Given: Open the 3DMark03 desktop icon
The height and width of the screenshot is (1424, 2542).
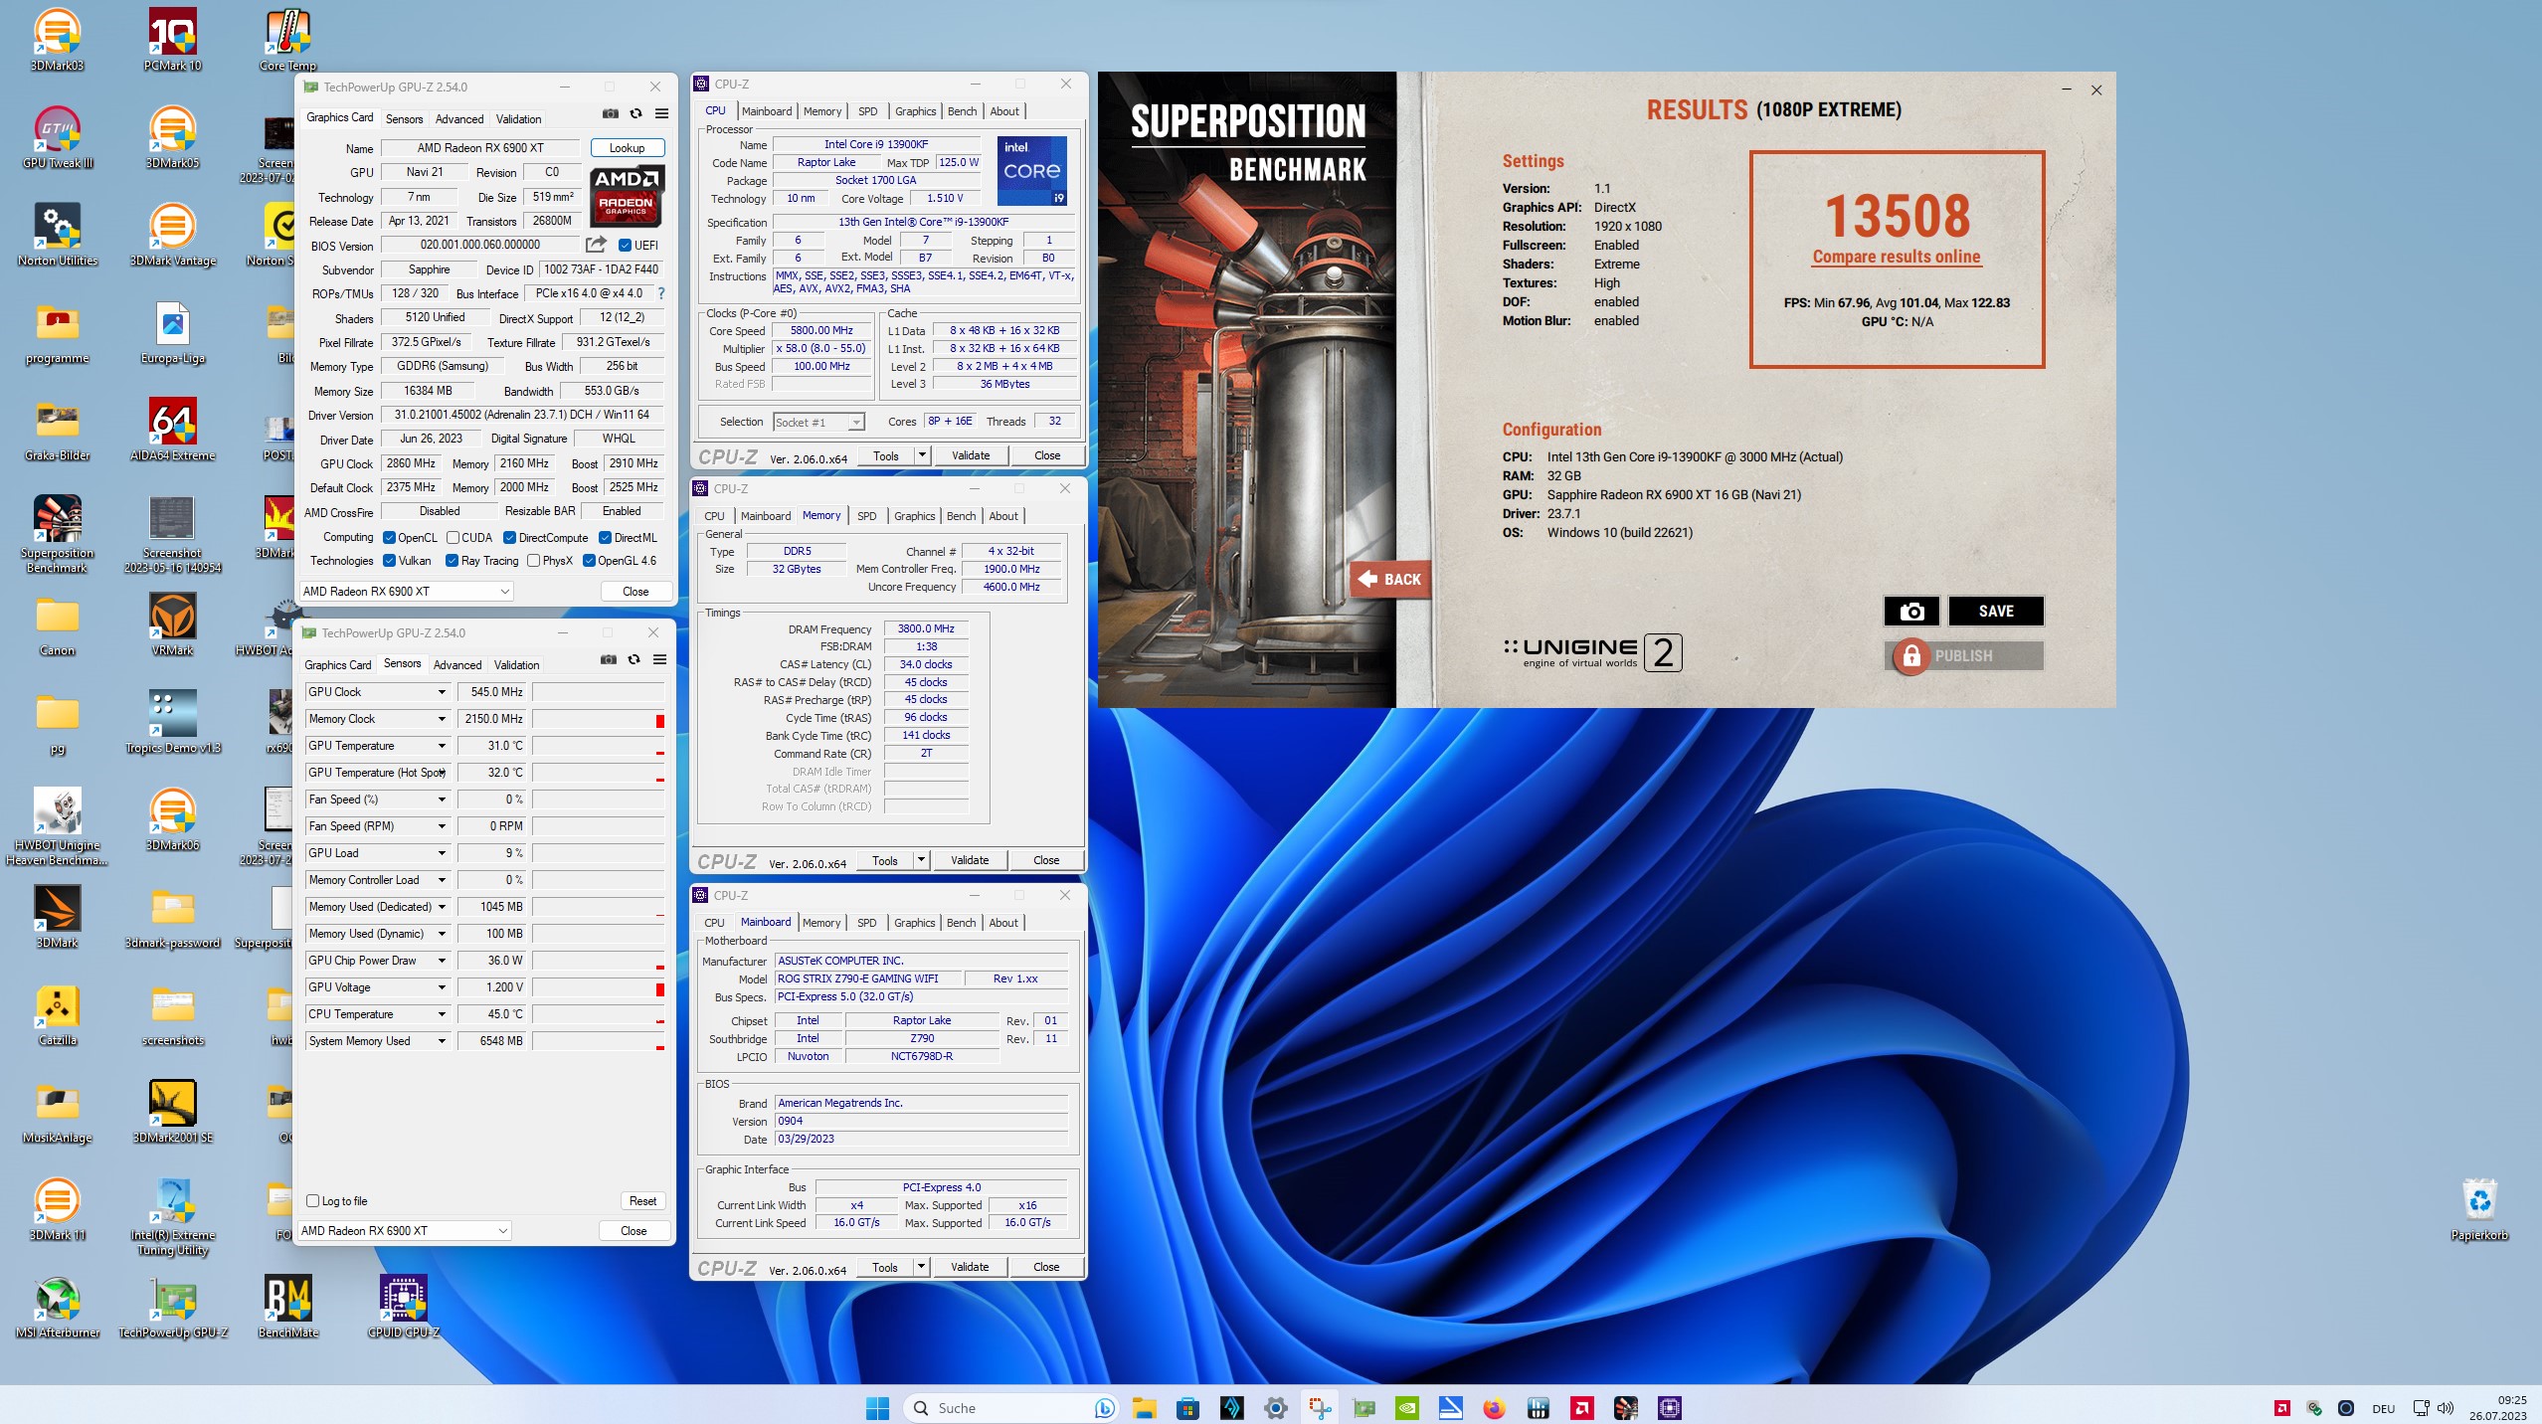Looking at the screenshot, I should 57,41.
